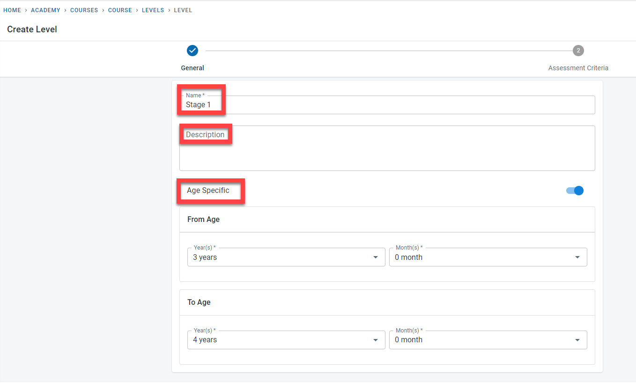
Task: Click the arrow icon in From Age Month(s)
Action: 577,257
